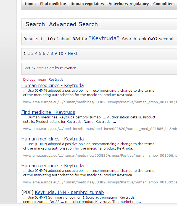Screen dimensions: 177x206
Task: Click the Next page link
Action: click(x=73, y=53)
